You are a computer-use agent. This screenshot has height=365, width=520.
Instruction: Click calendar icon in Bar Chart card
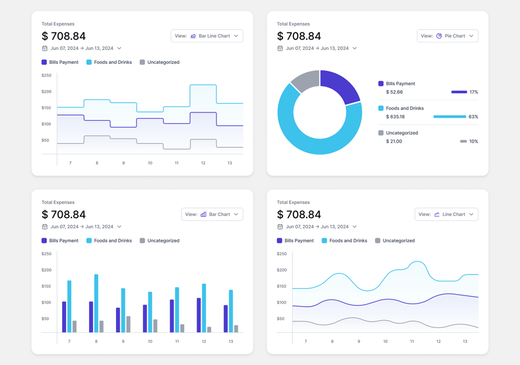point(44,227)
